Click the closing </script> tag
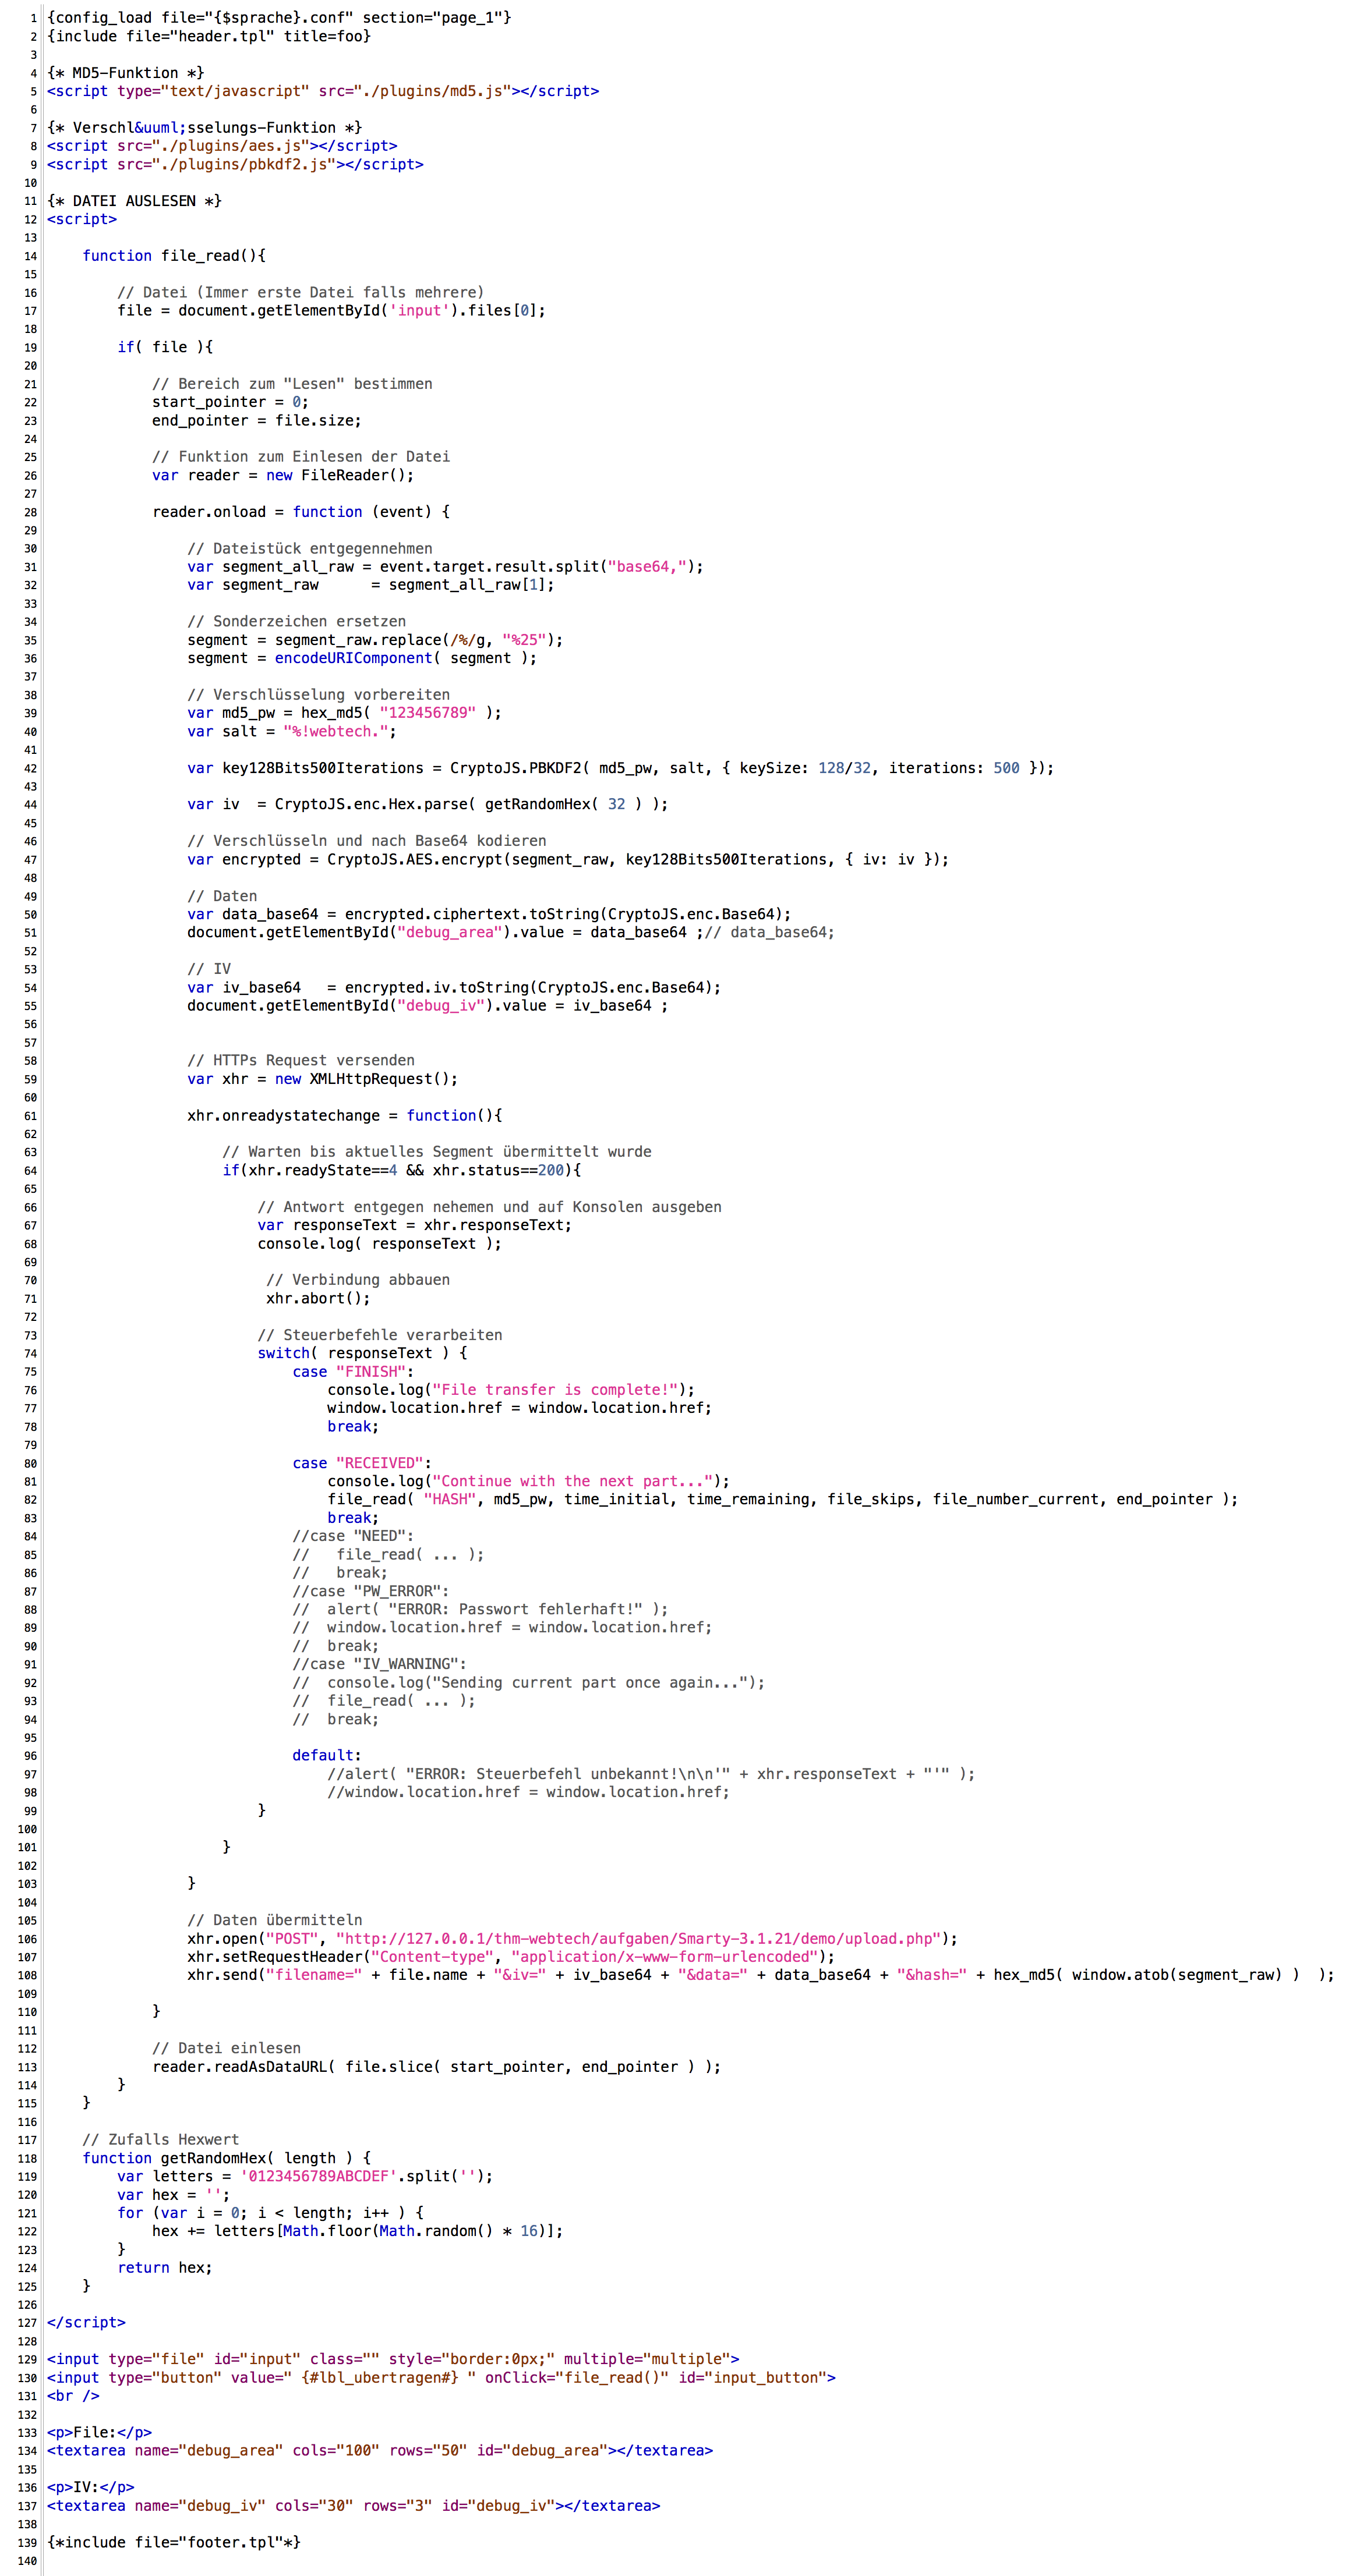This screenshot has height=2576, width=1360. click(x=86, y=2322)
